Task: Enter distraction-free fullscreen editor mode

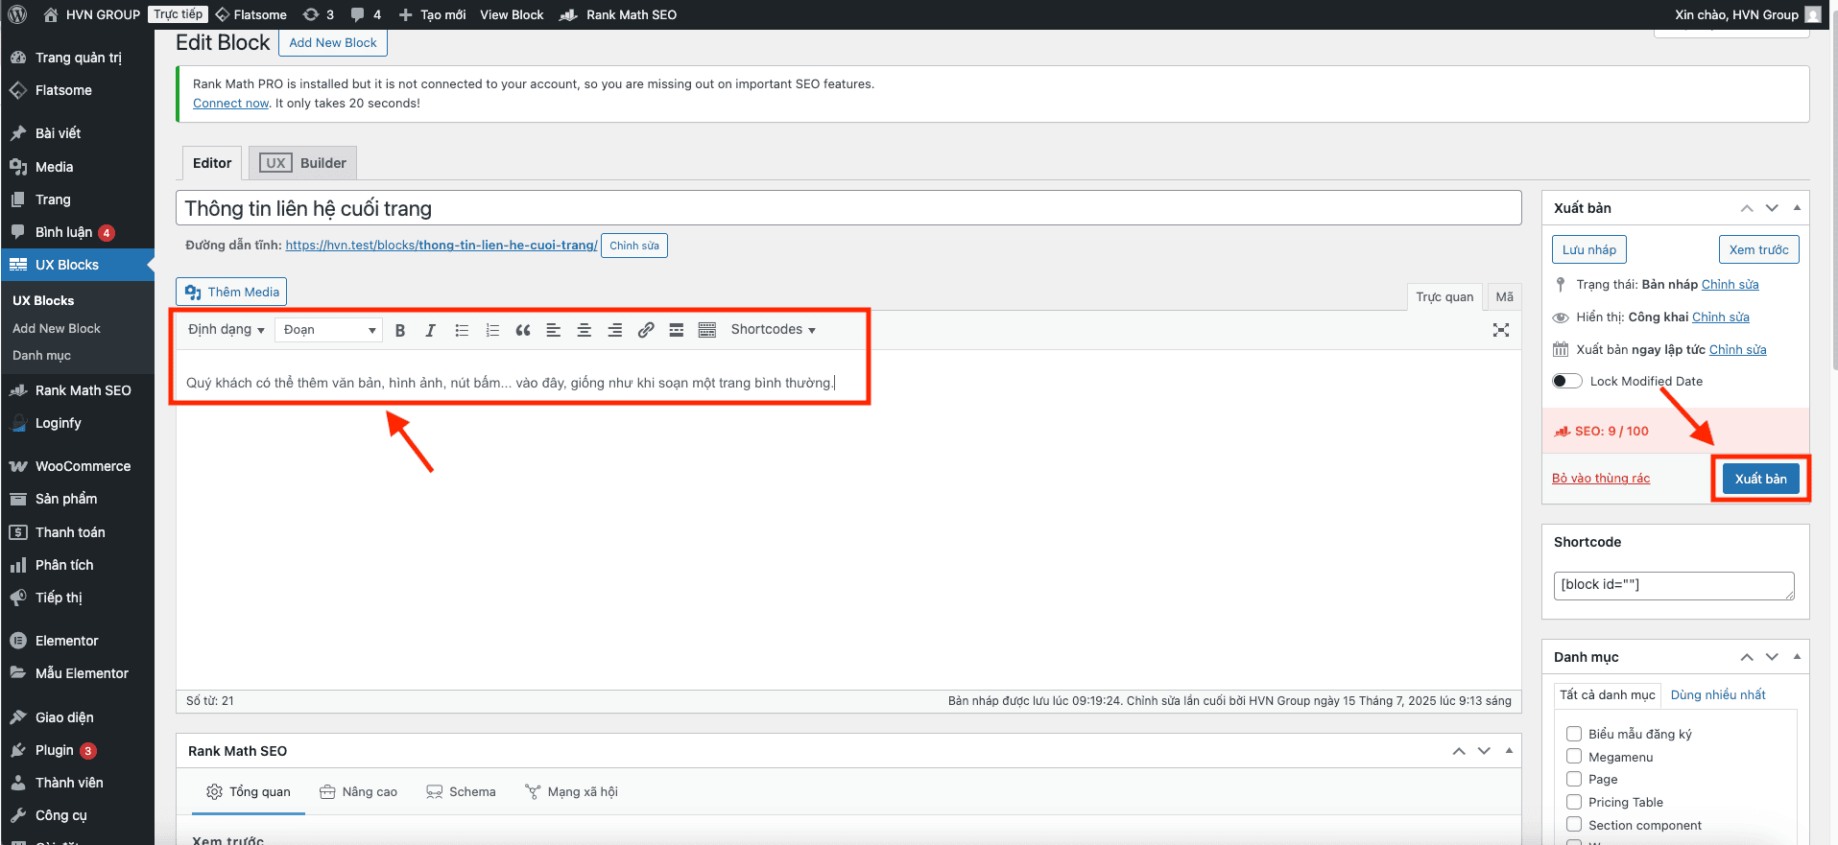Action: point(1501,330)
